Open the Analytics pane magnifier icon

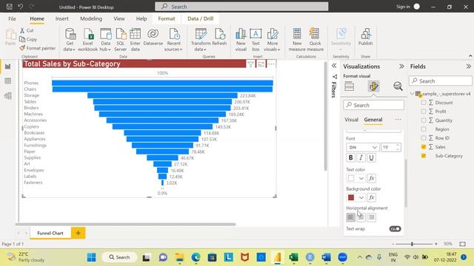[x=398, y=86]
